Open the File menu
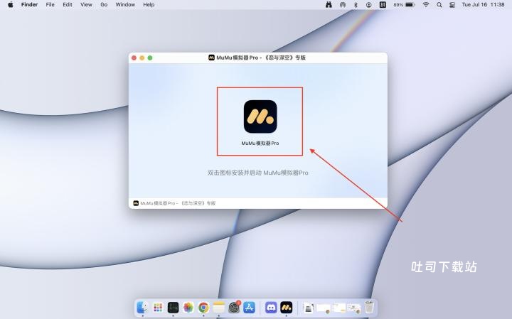Viewport: 512px width, 319px height. pyautogui.click(x=50, y=4)
